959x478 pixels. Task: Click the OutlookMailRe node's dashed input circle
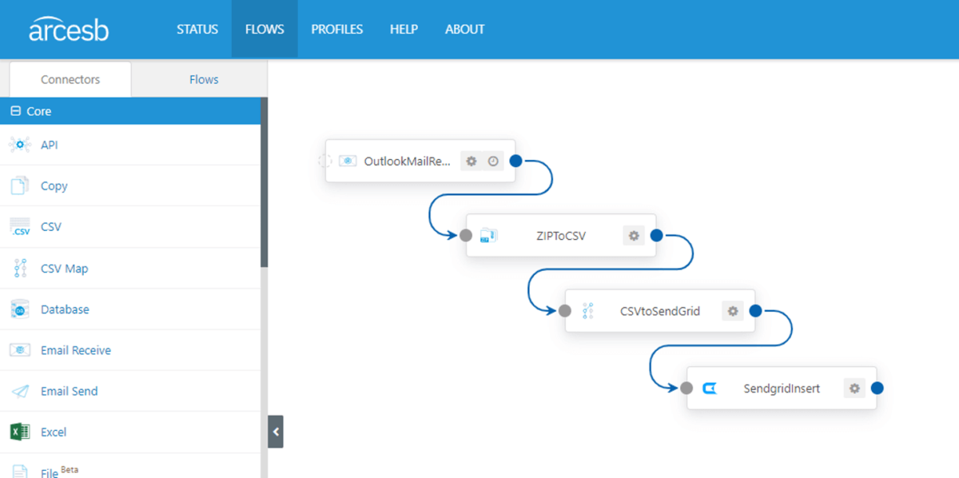[x=324, y=161]
